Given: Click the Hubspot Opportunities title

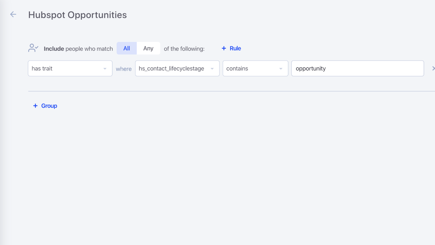Looking at the screenshot, I should click(77, 15).
